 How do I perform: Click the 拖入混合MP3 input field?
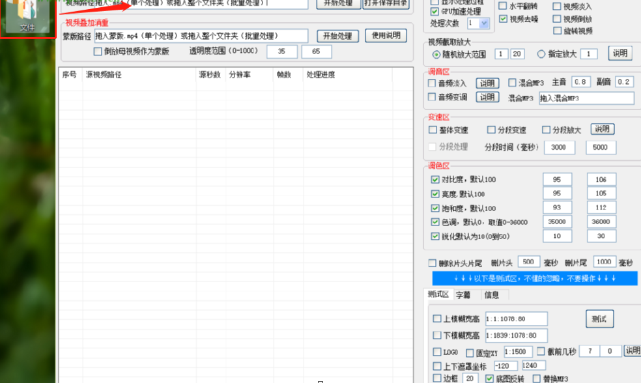point(586,98)
